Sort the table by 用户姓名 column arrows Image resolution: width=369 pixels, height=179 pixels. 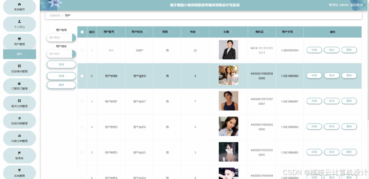tap(145, 32)
